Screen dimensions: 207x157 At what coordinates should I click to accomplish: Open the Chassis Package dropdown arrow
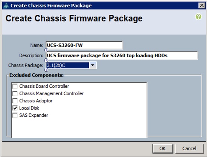click(93, 65)
